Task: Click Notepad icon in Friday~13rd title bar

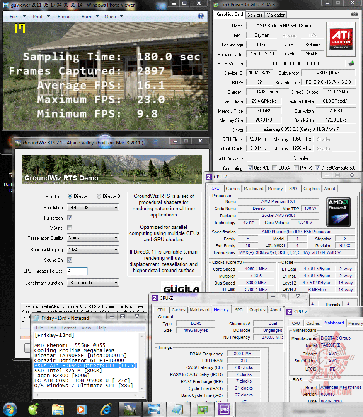Action: [x=37, y=318]
